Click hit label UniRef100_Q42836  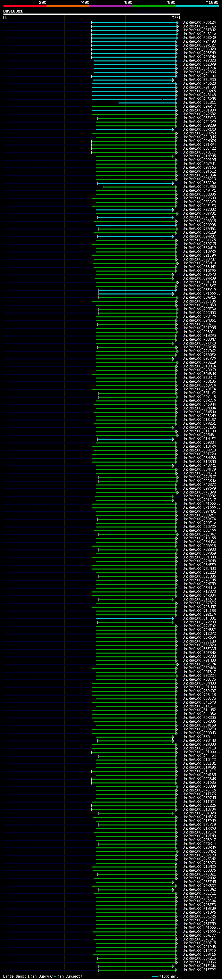pyautogui.click(x=199, y=72)
